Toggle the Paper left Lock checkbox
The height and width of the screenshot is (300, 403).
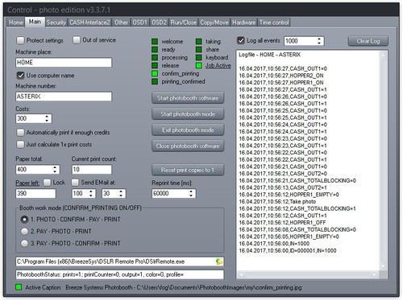47,183
